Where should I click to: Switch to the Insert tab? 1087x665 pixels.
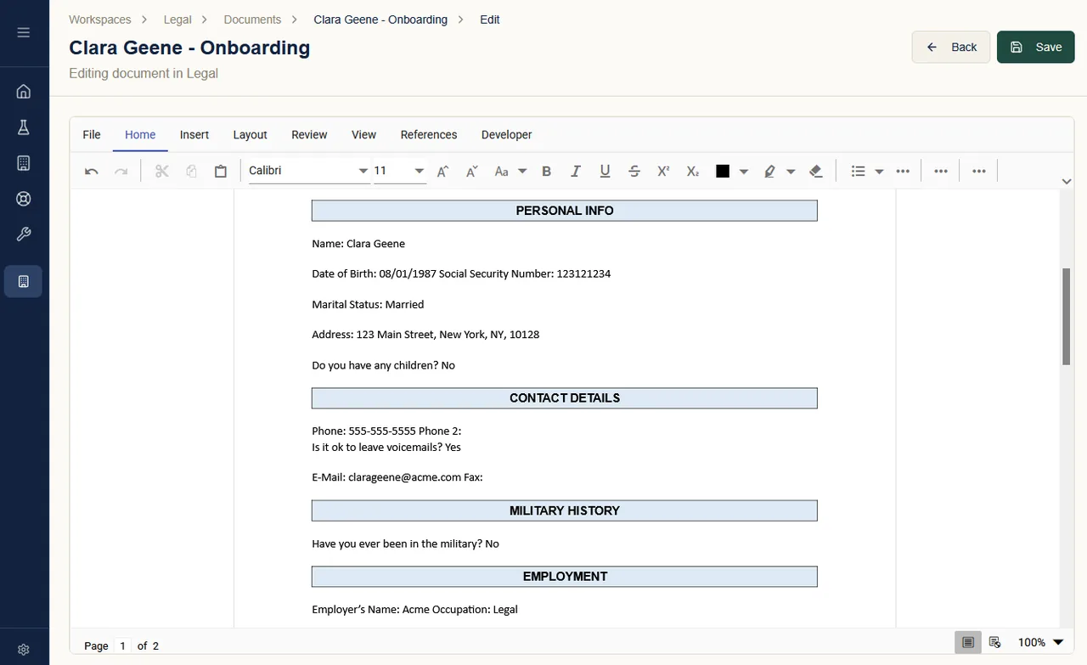(194, 134)
